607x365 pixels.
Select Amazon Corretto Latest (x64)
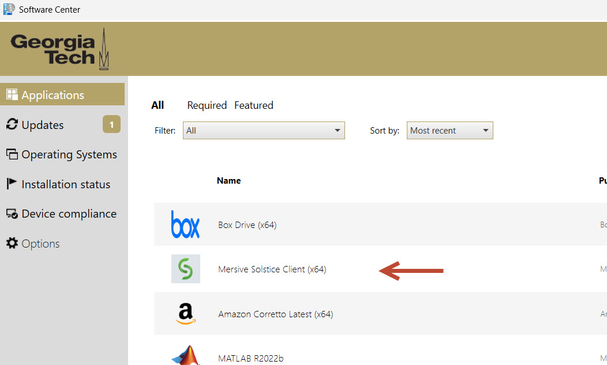click(x=276, y=314)
